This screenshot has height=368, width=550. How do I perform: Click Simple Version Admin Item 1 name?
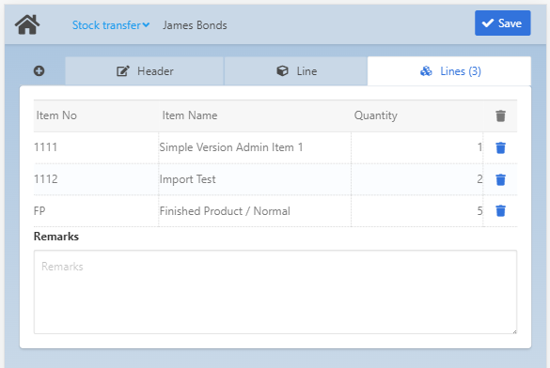[x=230, y=147]
